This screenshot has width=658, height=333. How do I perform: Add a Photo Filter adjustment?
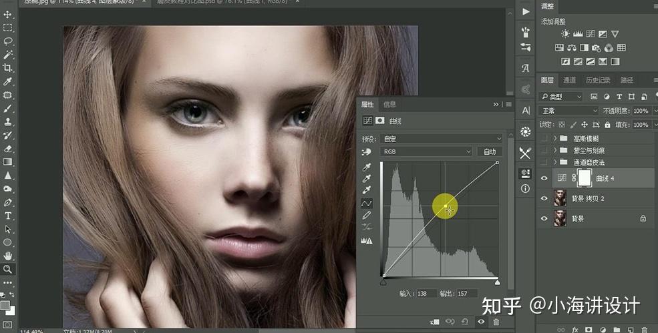(597, 48)
